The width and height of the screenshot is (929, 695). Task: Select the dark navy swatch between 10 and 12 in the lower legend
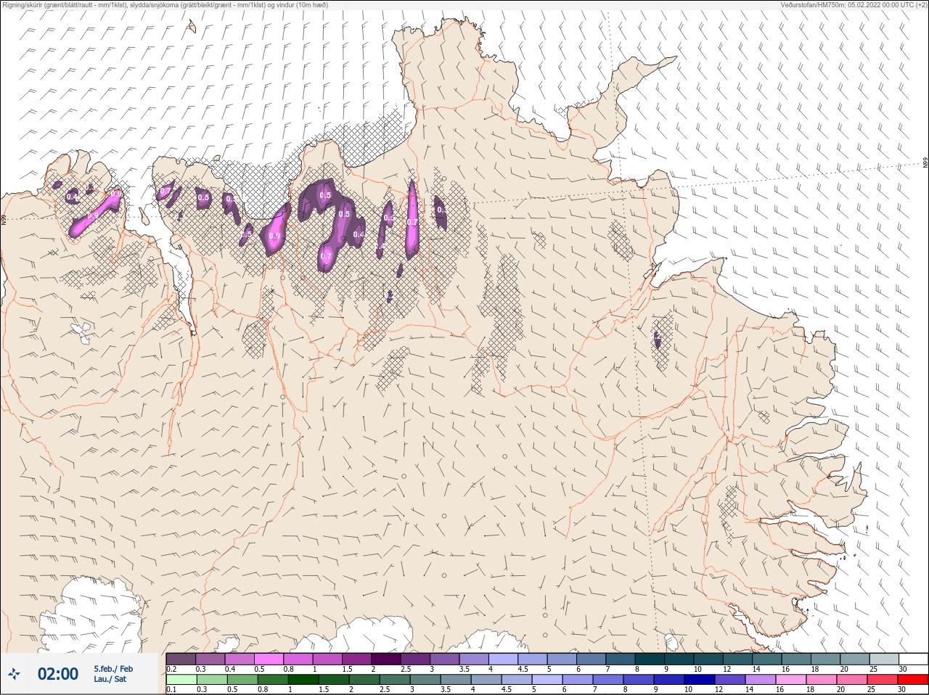[698, 680]
